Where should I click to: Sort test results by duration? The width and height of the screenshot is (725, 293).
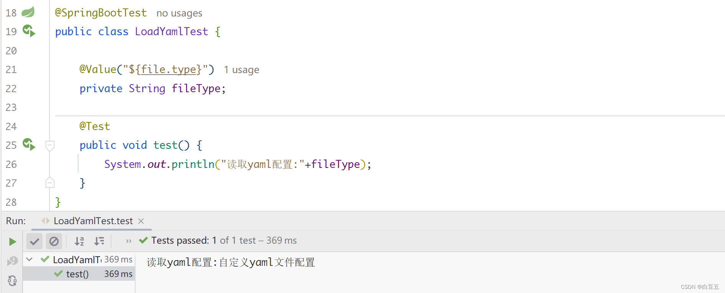[99, 241]
